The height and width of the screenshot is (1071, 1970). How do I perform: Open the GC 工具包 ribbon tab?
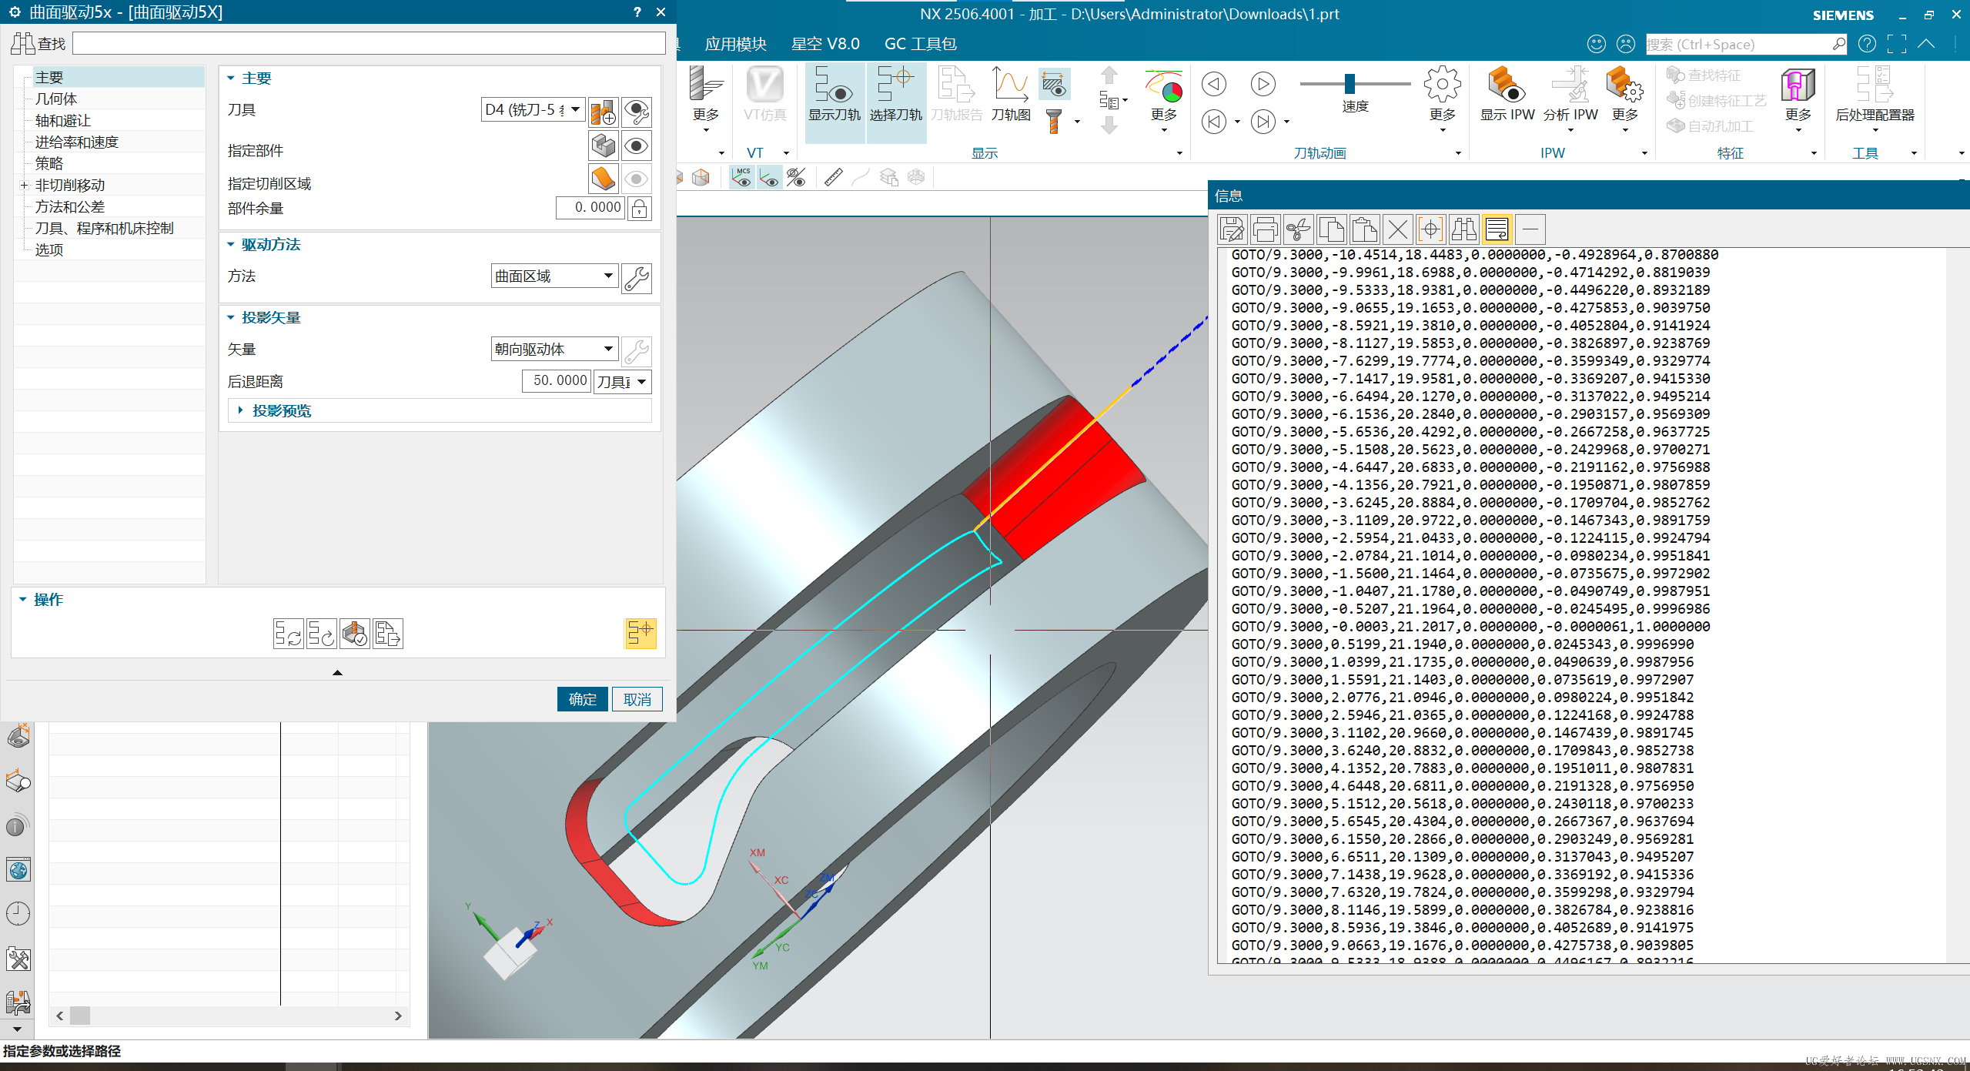(x=920, y=44)
